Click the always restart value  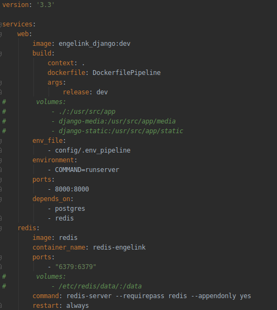(78, 306)
